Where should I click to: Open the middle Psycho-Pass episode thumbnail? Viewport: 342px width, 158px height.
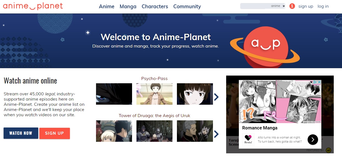pos(154,94)
